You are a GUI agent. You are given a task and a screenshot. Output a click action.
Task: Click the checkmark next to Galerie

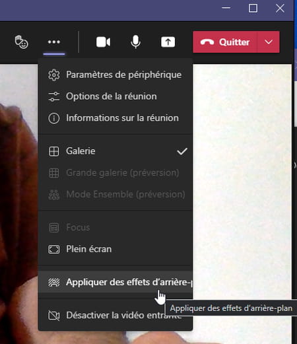[182, 151]
